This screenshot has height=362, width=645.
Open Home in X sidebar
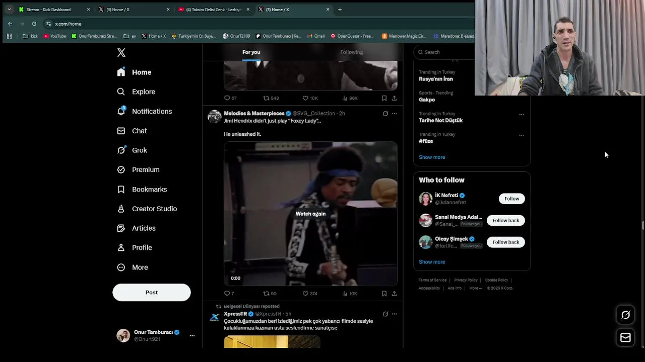(x=134, y=72)
